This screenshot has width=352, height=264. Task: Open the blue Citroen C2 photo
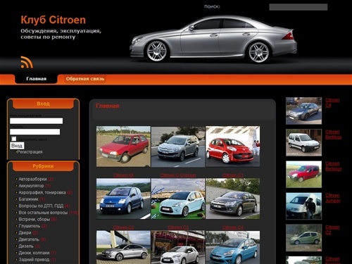[x=123, y=199]
